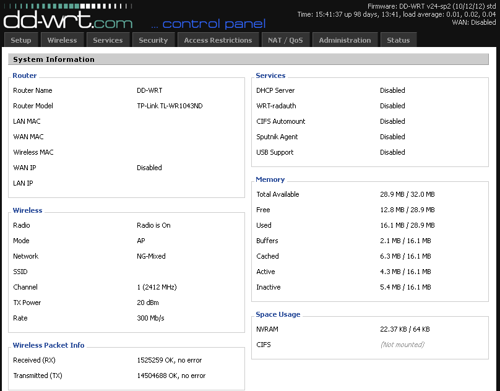Image resolution: width=500 pixels, height=391 pixels.
Task: Click the Sputnik Agent Disabled status
Action: point(392,137)
